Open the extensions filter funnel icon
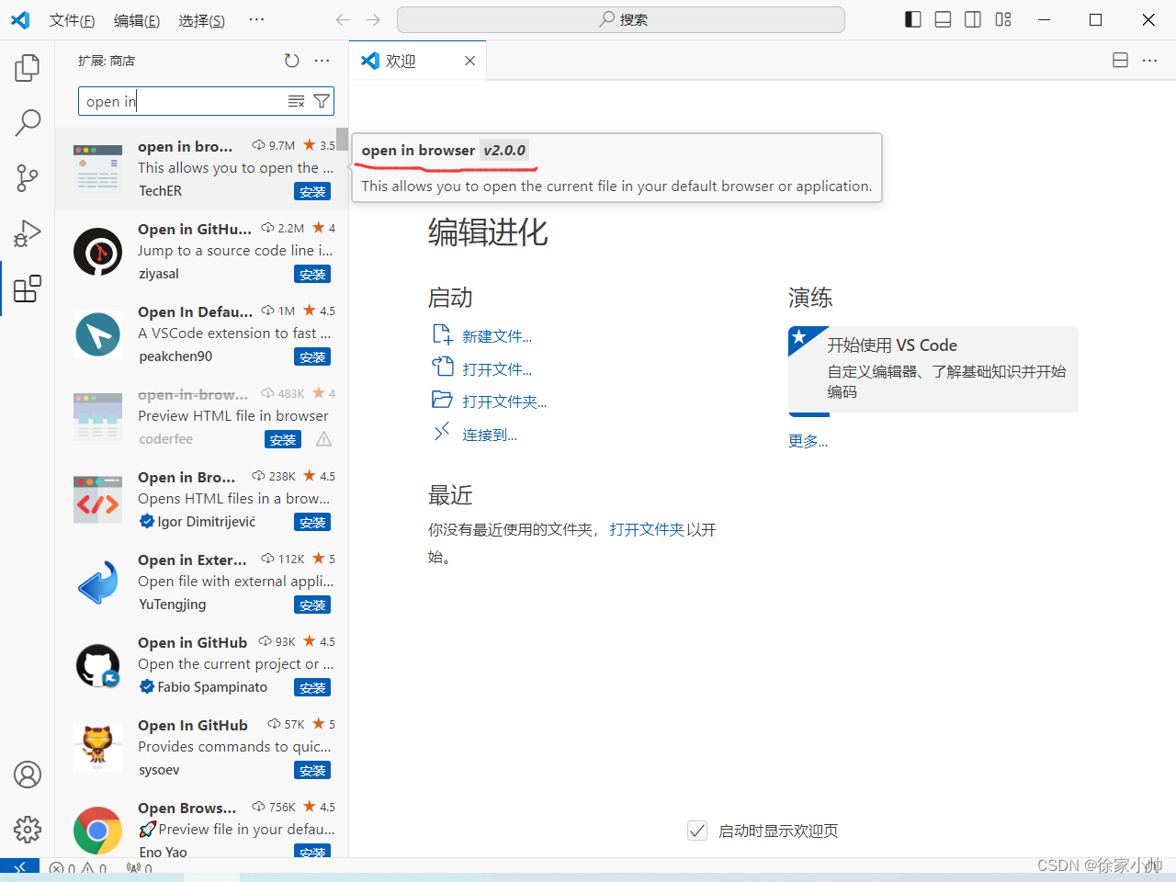 coord(322,101)
